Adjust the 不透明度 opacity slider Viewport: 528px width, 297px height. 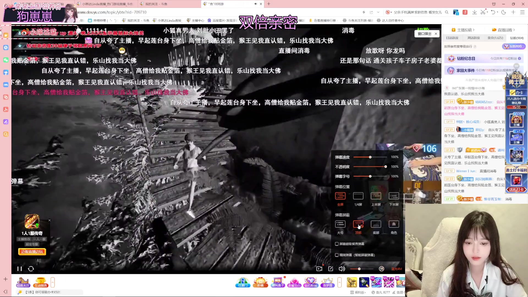pos(370,167)
